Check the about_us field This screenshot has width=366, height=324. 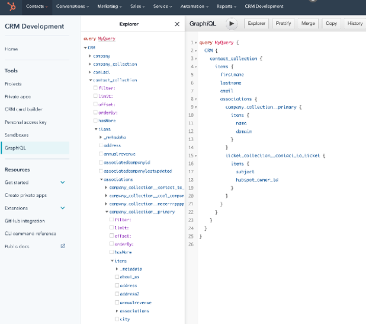117,277
